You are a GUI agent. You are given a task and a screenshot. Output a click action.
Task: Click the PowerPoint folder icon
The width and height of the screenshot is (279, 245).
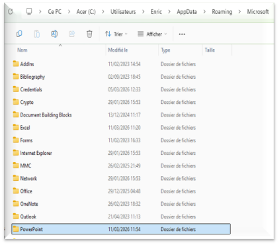tap(16, 229)
